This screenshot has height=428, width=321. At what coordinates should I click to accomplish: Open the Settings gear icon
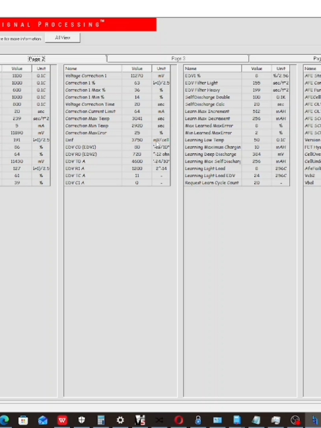pos(120,420)
